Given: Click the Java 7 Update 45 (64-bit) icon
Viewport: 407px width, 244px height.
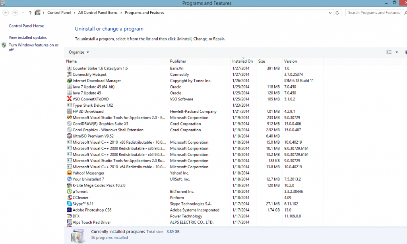Looking at the screenshot, I should point(69,87).
